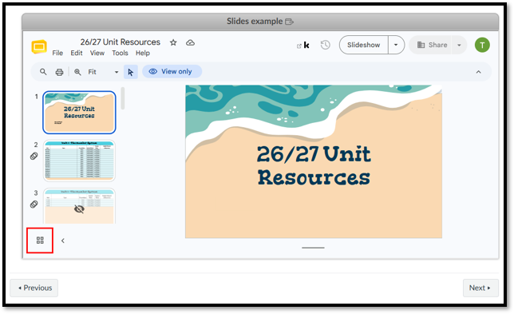This screenshot has width=514, height=314.
Task: Check the cloud save status icon
Action: (190, 42)
